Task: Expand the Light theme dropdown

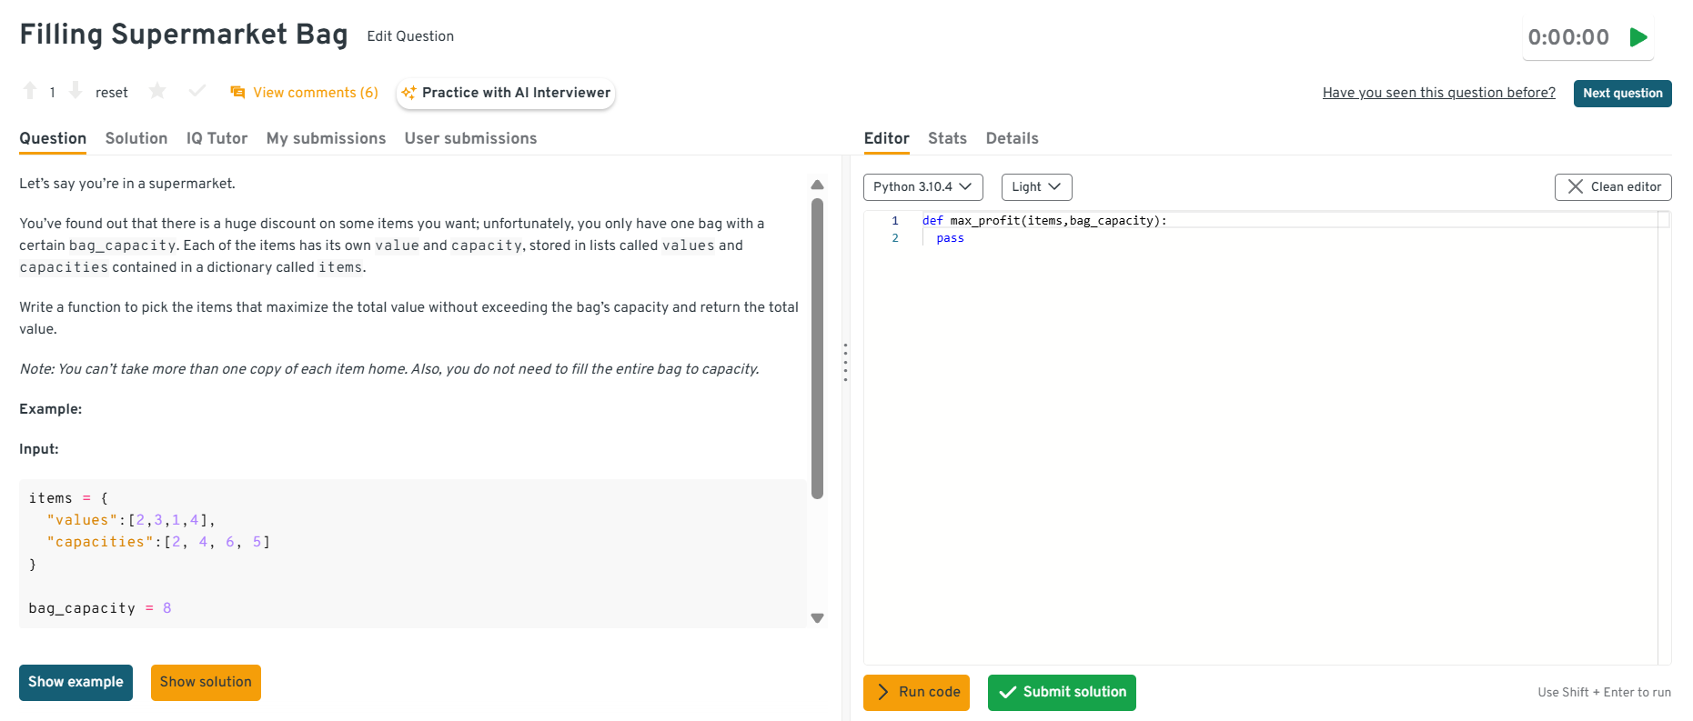Action: [x=1036, y=186]
